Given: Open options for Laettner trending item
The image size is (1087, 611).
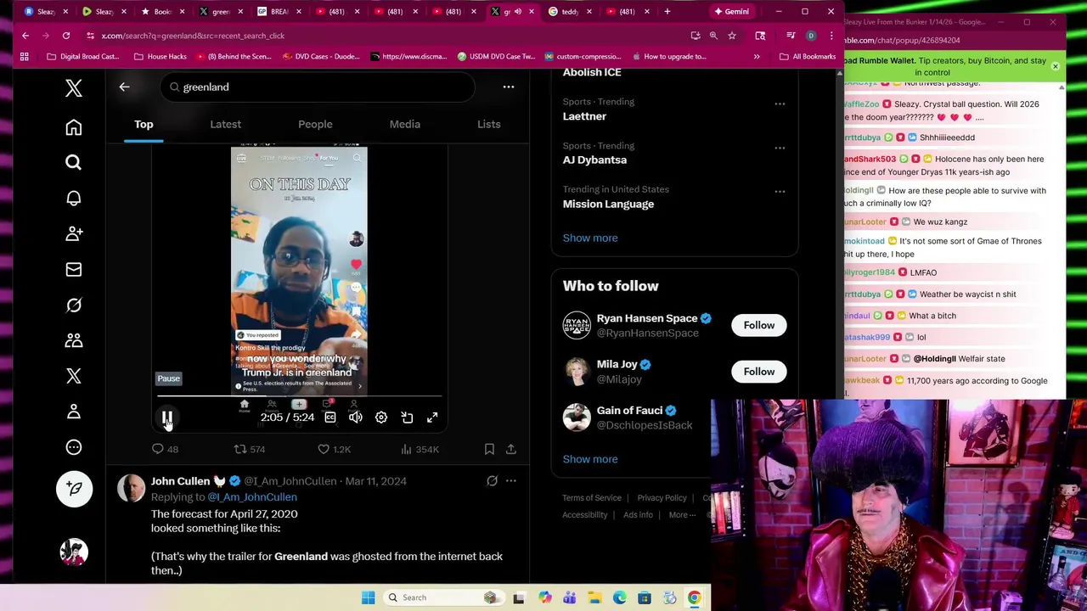Looking at the screenshot, I should [780, 104].
